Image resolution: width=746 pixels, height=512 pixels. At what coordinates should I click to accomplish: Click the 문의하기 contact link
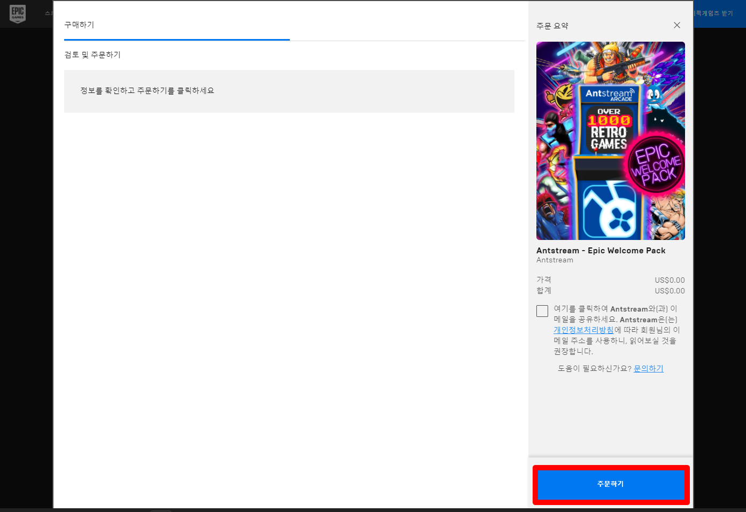[648, 368]
